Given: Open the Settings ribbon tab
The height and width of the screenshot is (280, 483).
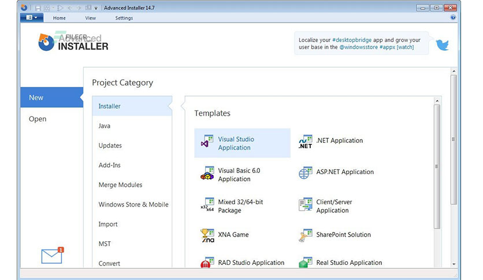Looking at the screenshot, I should pos(124,18).
